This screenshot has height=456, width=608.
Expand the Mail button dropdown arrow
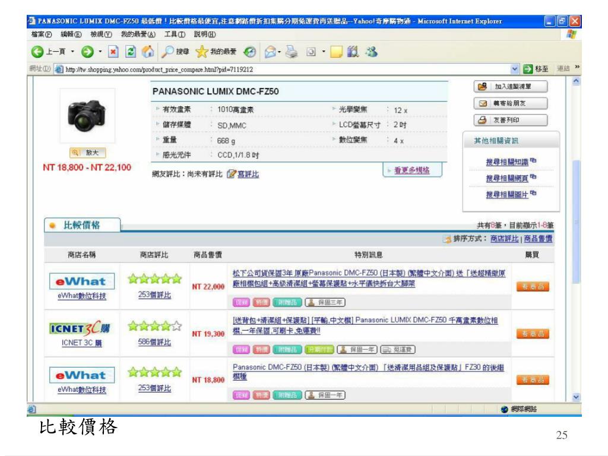279,52
